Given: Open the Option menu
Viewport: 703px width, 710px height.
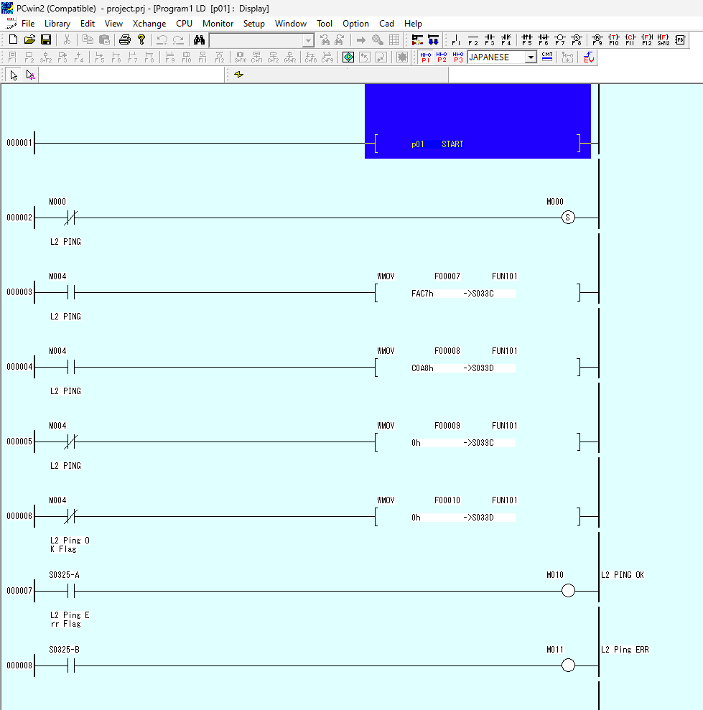Looking at the screenshot, I should pyautogui.click(x=355, y=24).
